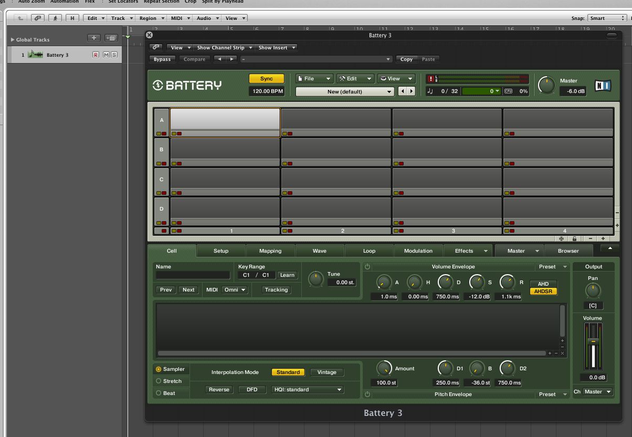Viewport: 632px width, 437px height.
Task: Click the Vintage interpolation button
Action: click(326, 372)
